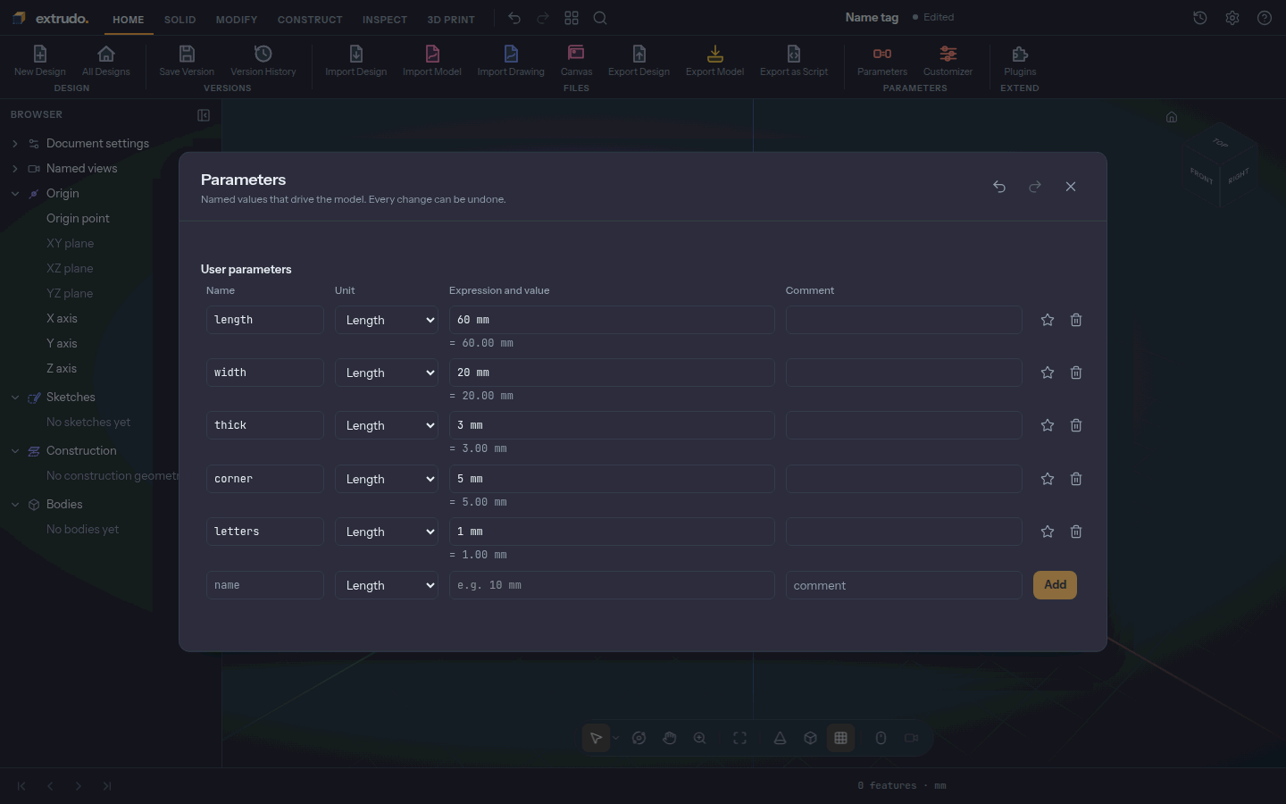Screen dimensions: 1286x804
Task: Open the help question mark icon
Action: pyautogui.click(x=1265, y=18)
